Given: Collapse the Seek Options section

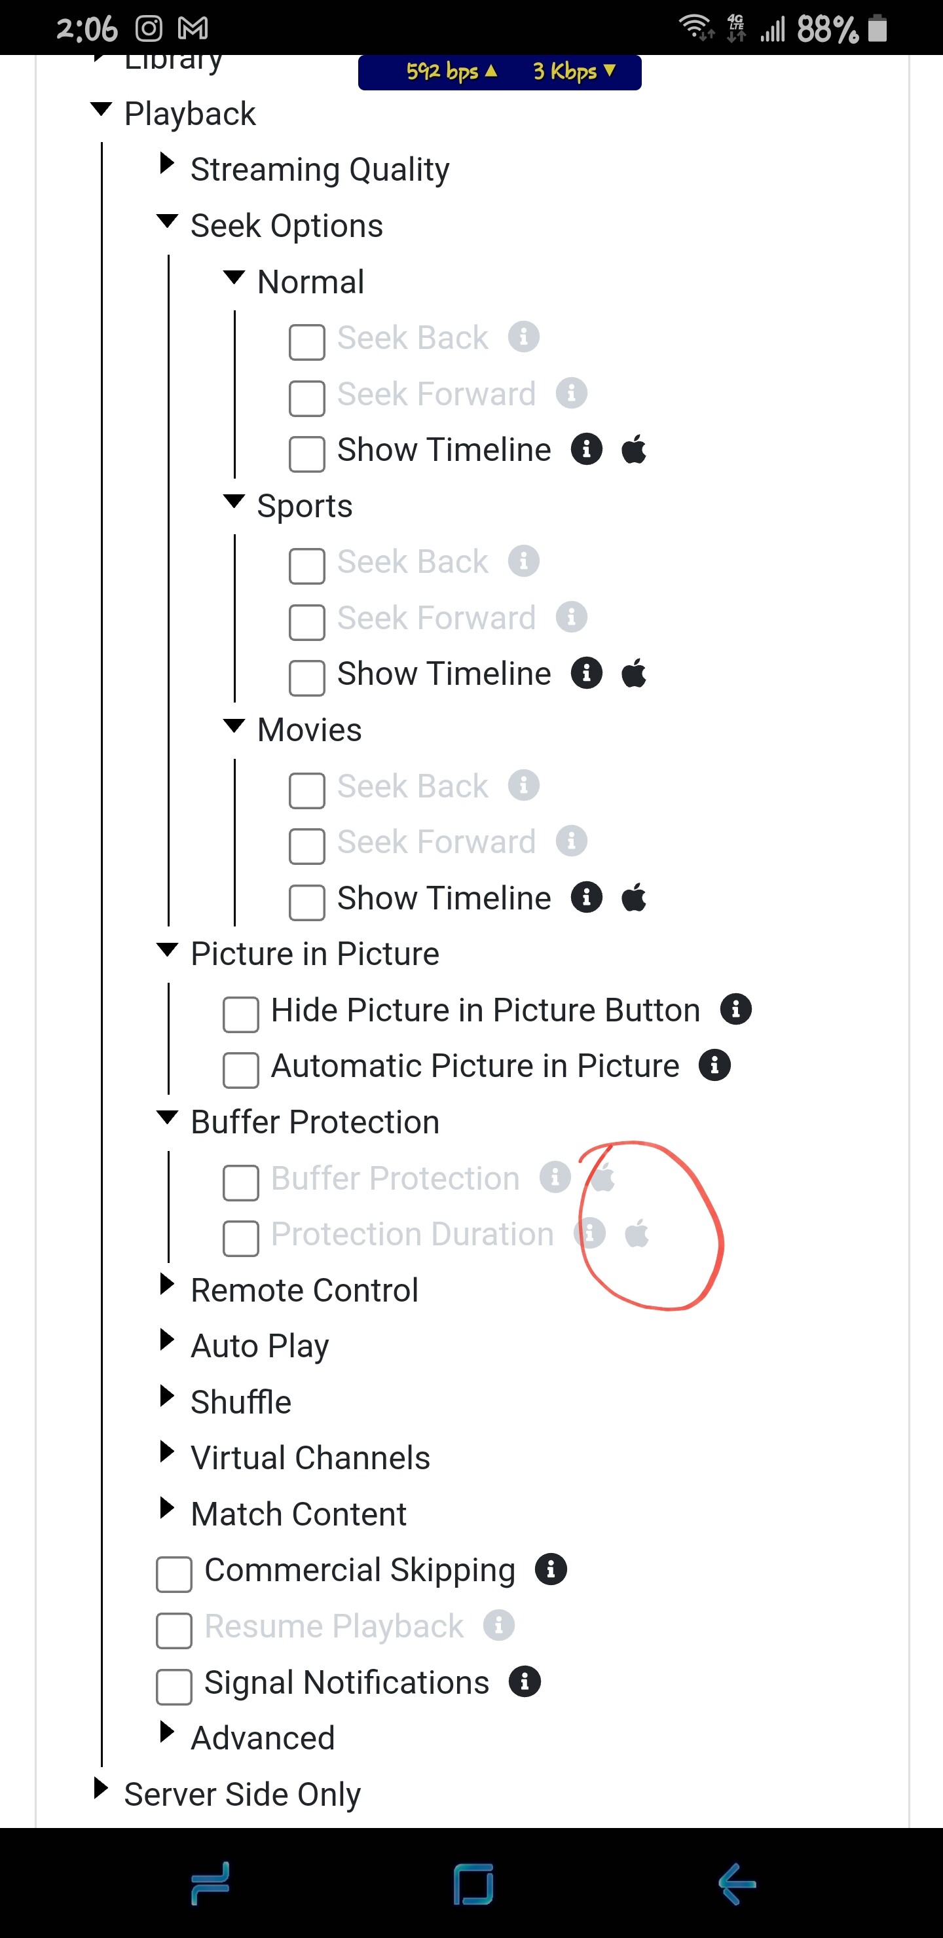Looking at the screenshot, I should pyautogui.click(x=167, y=221).
